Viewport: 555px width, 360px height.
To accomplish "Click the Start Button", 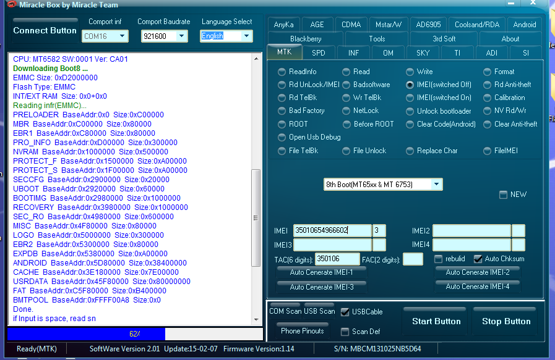I will [x=436, y=321].
